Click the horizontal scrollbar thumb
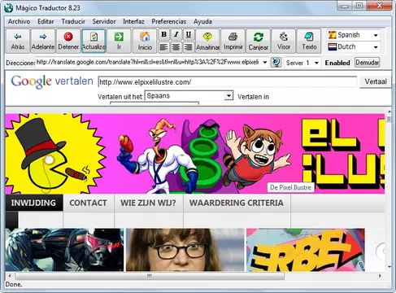The height and width of the screenshot is (293, 396). (x=150, y=276)
